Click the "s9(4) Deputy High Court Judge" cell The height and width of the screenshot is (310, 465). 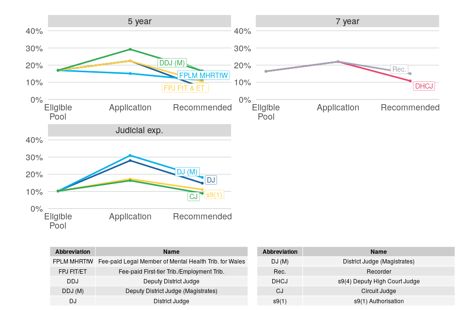click(378, 281)
